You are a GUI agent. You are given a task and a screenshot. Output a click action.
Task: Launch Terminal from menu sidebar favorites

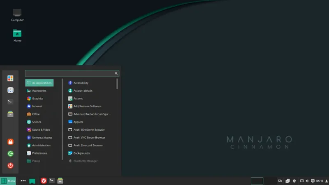(10, 102)
